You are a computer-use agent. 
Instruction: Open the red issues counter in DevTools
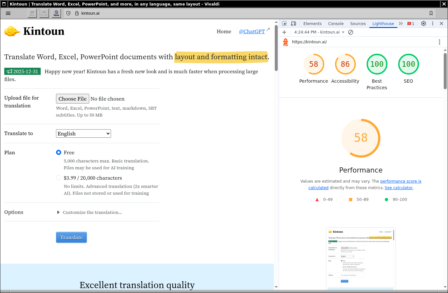tap(410, 23)
